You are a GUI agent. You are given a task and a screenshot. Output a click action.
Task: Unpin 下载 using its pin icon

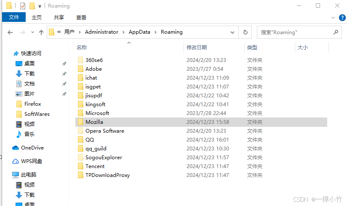click(64, 74)
